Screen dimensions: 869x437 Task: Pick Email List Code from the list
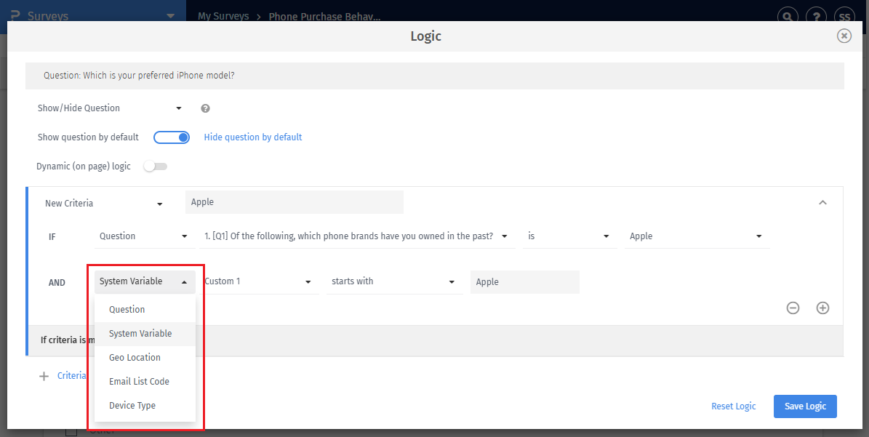coord(139,381)
